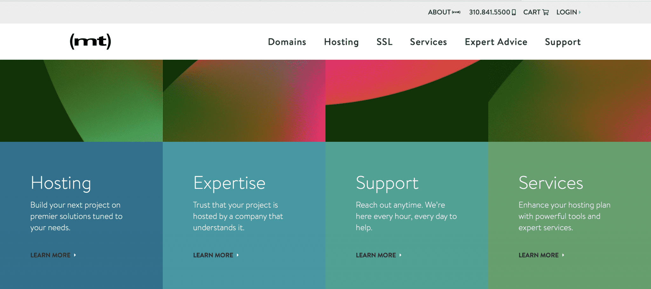The height and width of the screenshot is (289, 651).
Task: Open the Domains navigation menu
Action: click(287, 42)
